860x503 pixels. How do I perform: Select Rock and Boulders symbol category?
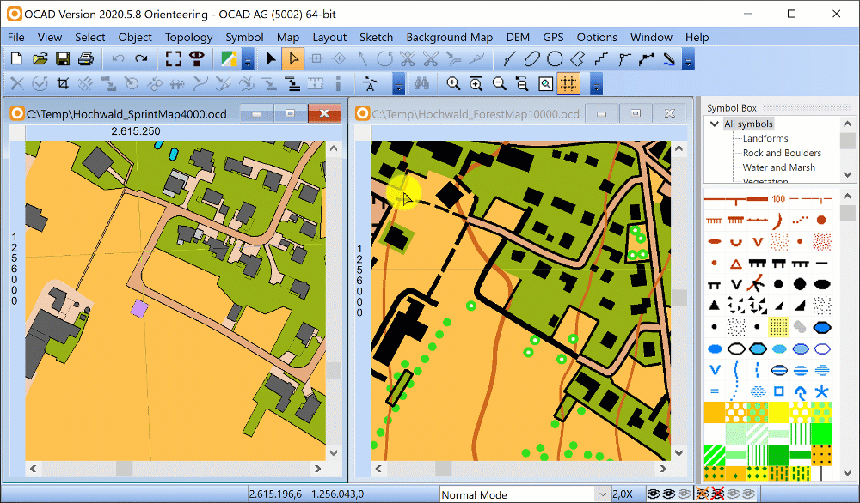782,153
